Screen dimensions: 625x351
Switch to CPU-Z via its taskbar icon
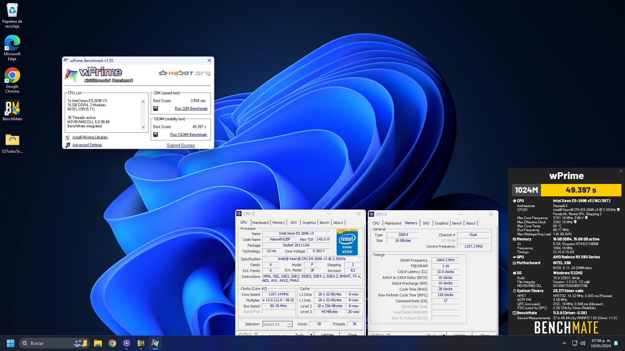[x=127, y=343]
